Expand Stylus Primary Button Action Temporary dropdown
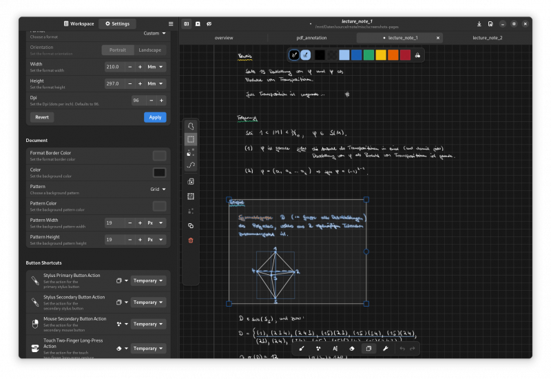Image resolution: width=551 pixels, height=379 pixels. (149, 280)
